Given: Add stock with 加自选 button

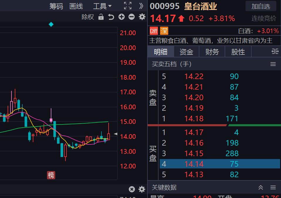Looking at the screenshot, I should [x=261, y=6].
